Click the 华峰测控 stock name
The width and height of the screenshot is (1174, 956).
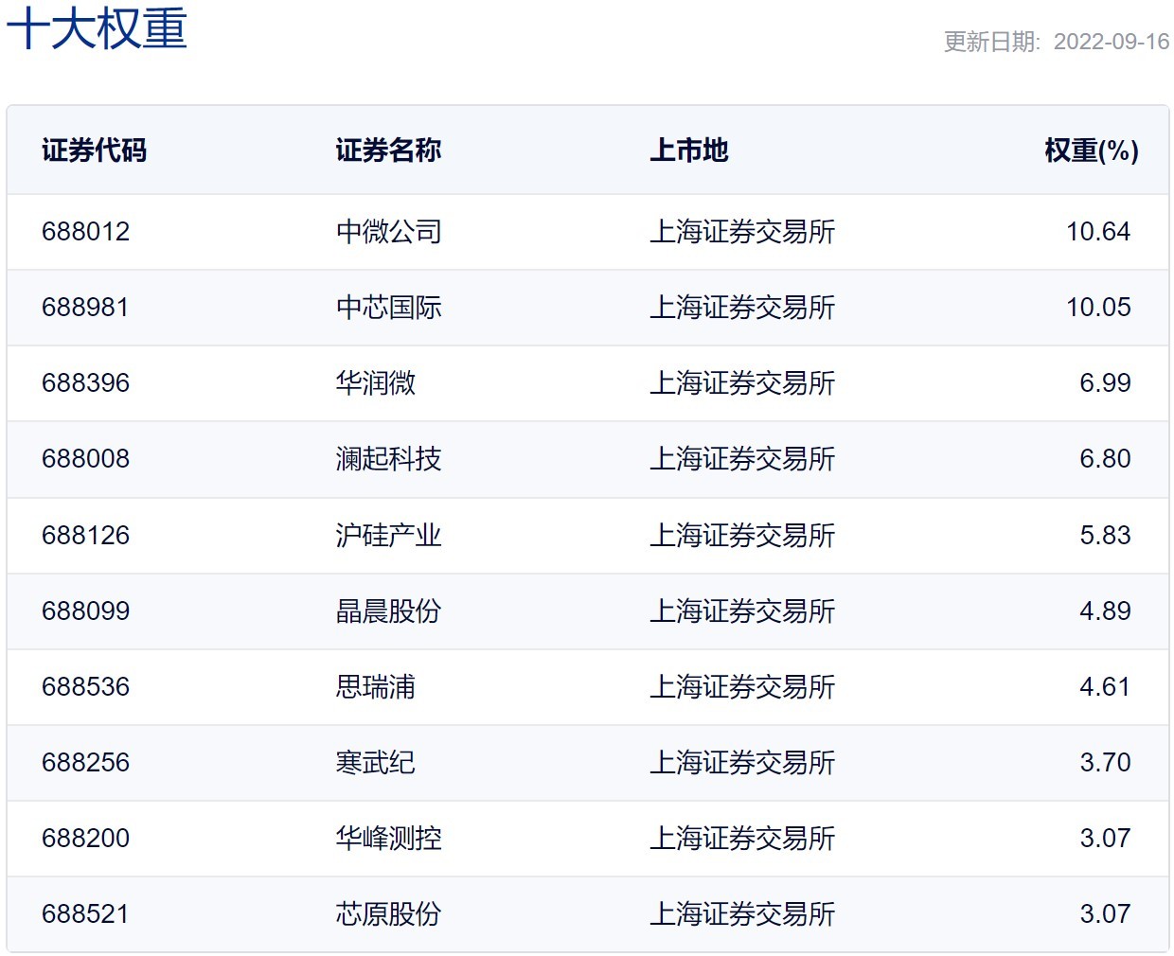click(388, 839)
